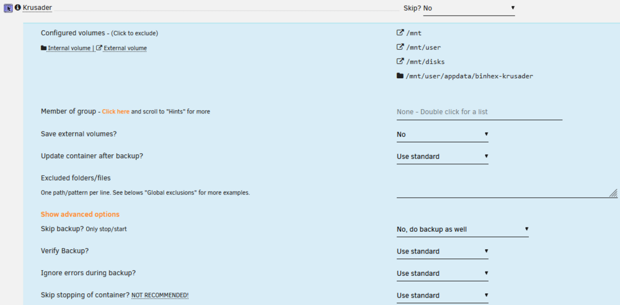Open the Skip stopping of container dropdown
Viewport: 620px width, 305px height.
coord(443,296)
